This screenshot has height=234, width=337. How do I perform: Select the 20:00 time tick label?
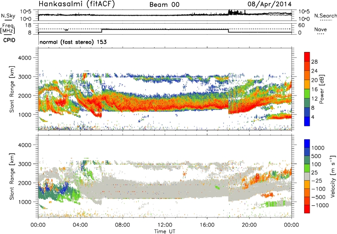[x=249, y=225]
